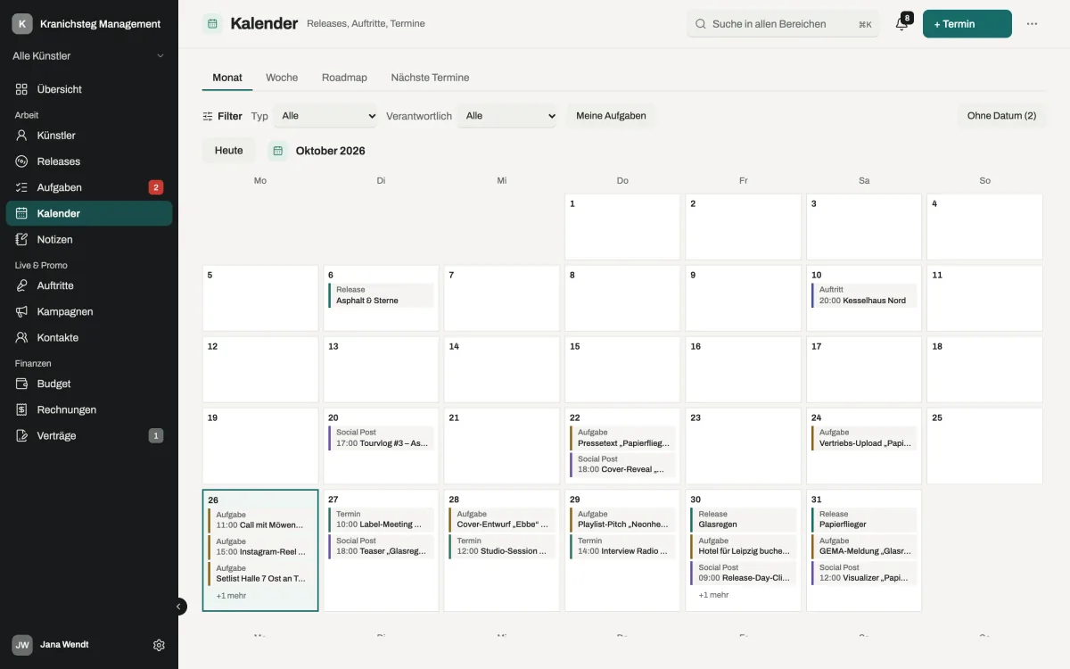Screen dimensions: 1070x669
Task: Open Verträge in the sidebar
Action: coord(89,435)
